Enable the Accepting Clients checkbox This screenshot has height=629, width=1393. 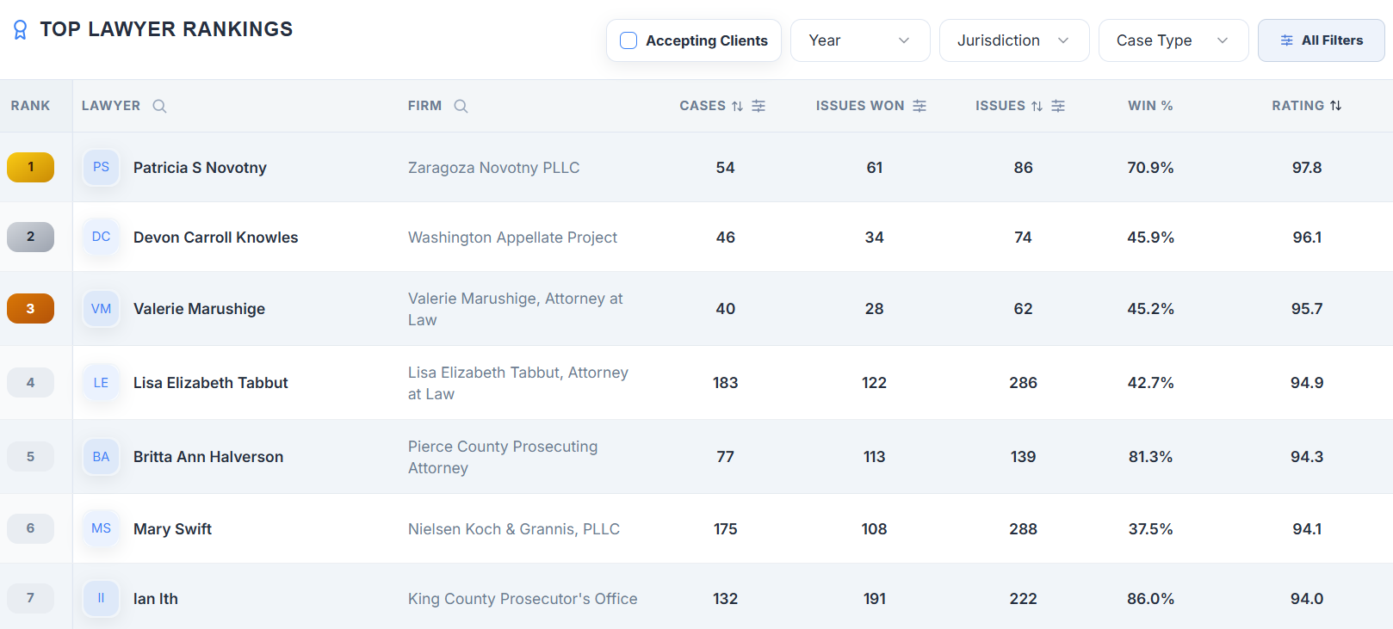(628, 40)
